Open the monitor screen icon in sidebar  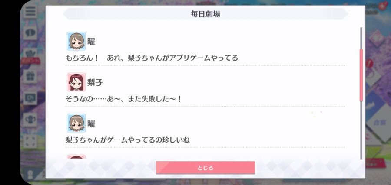click(30, 98)
